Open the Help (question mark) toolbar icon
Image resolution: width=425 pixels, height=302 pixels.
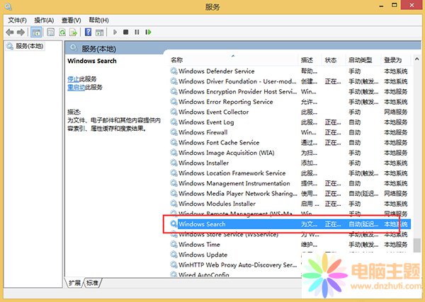click(x=89, y=32)
